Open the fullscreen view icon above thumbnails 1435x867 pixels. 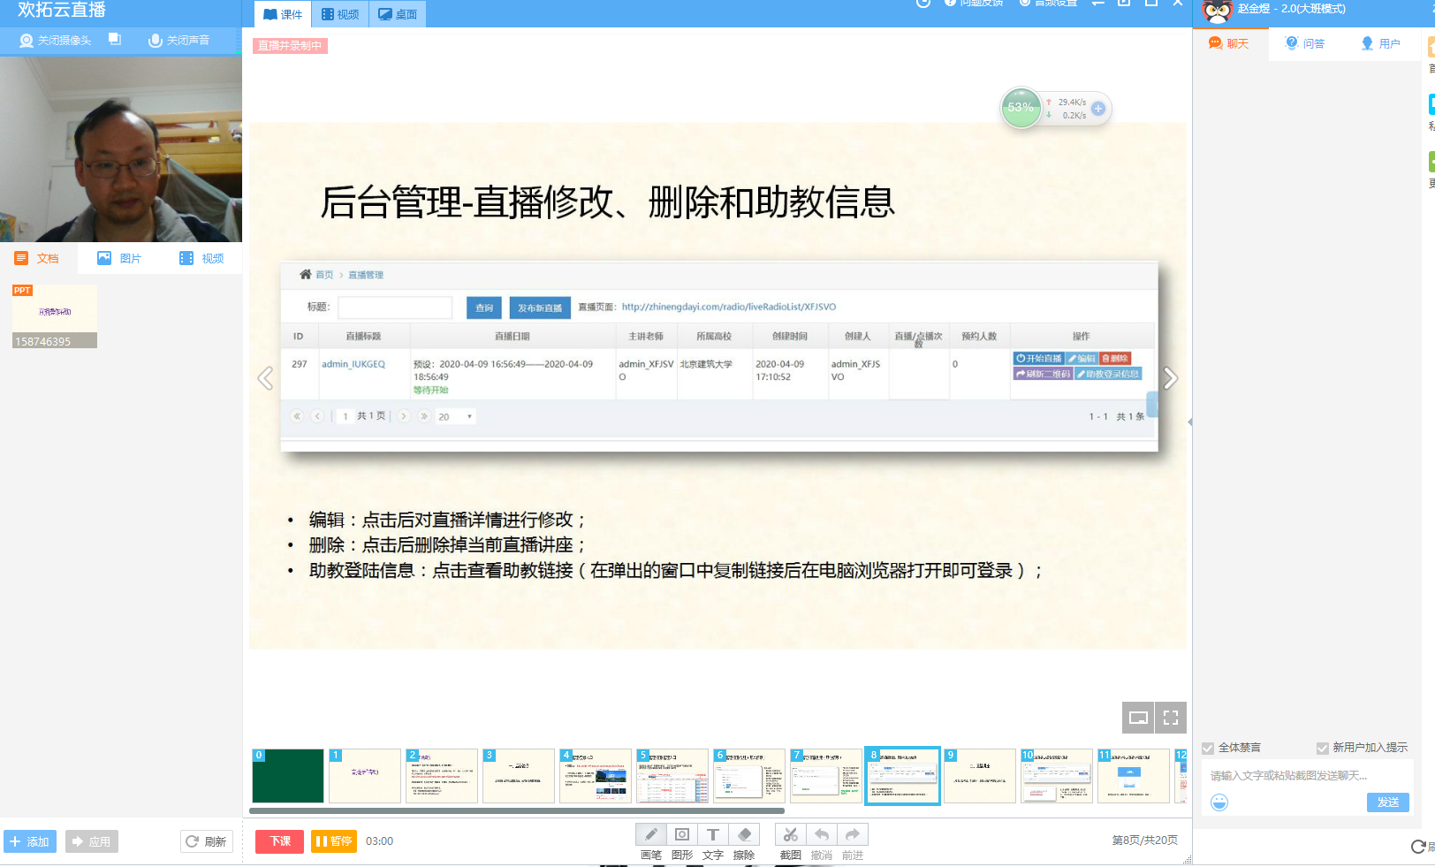point(1171,718)
